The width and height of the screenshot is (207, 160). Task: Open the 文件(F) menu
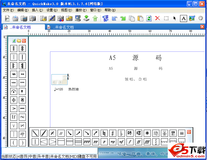(8, 10)
